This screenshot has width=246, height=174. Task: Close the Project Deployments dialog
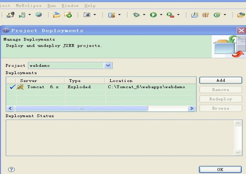[x=241, y=30]
